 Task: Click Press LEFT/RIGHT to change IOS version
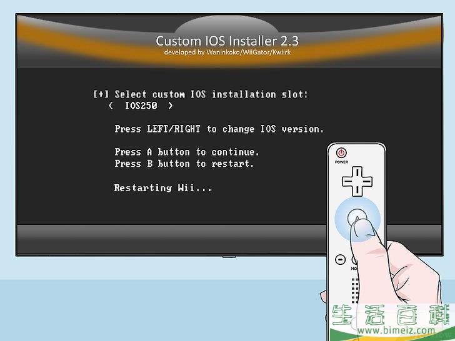tap(219, 129)
